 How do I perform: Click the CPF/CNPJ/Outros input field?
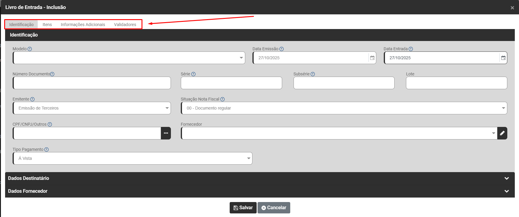point(87,133)
